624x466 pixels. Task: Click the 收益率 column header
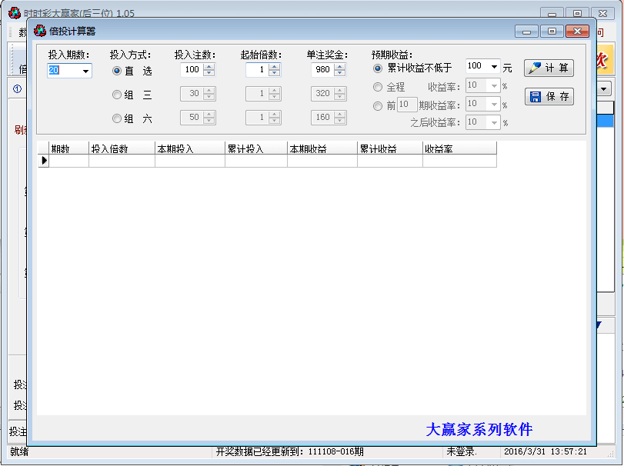click(x=459, y=148)
